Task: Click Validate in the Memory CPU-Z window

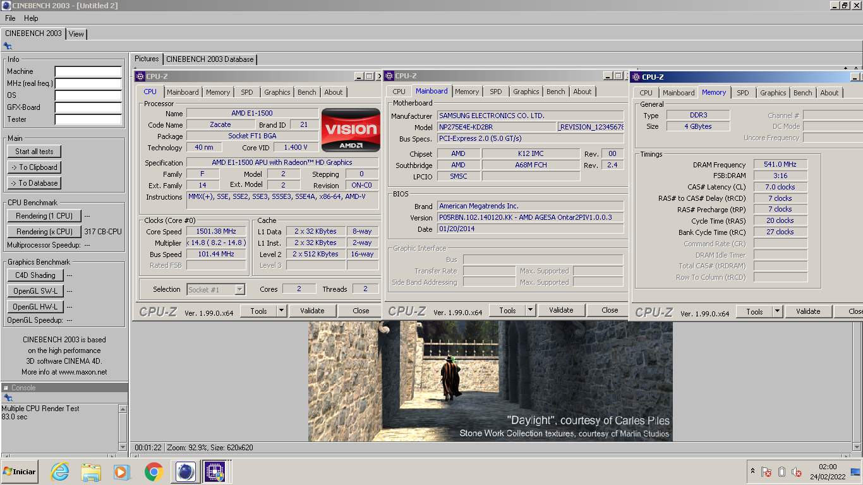Action: tap(808, 311)
